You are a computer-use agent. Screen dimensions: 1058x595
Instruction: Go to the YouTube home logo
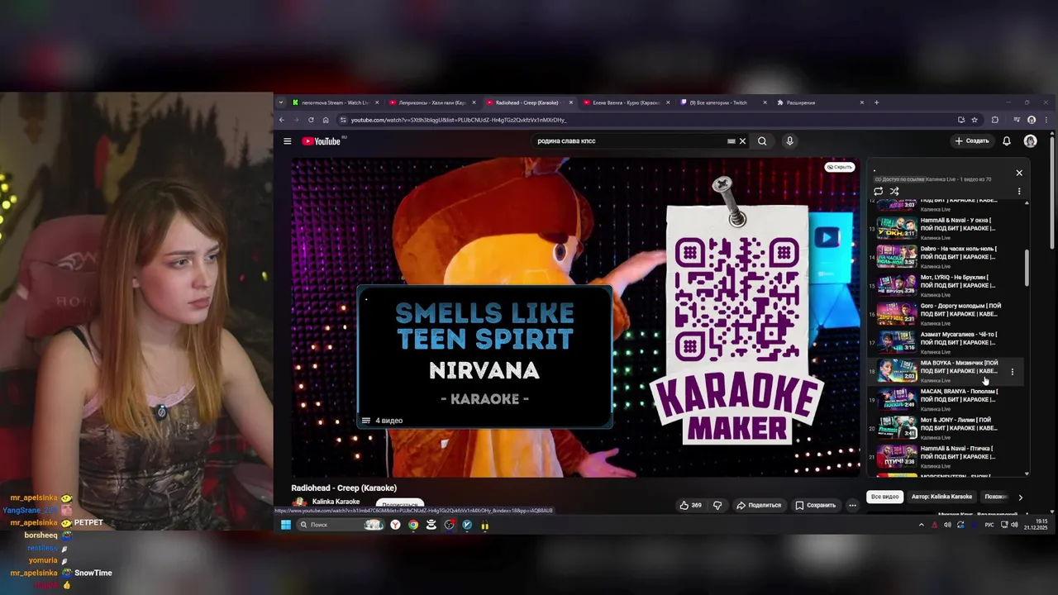321,141
